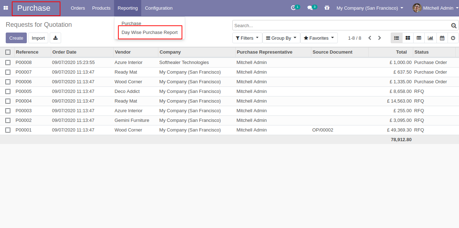Toggle the select-all header checkbox
This screenshot has width=459, height=228.
[x=8, y=52]
